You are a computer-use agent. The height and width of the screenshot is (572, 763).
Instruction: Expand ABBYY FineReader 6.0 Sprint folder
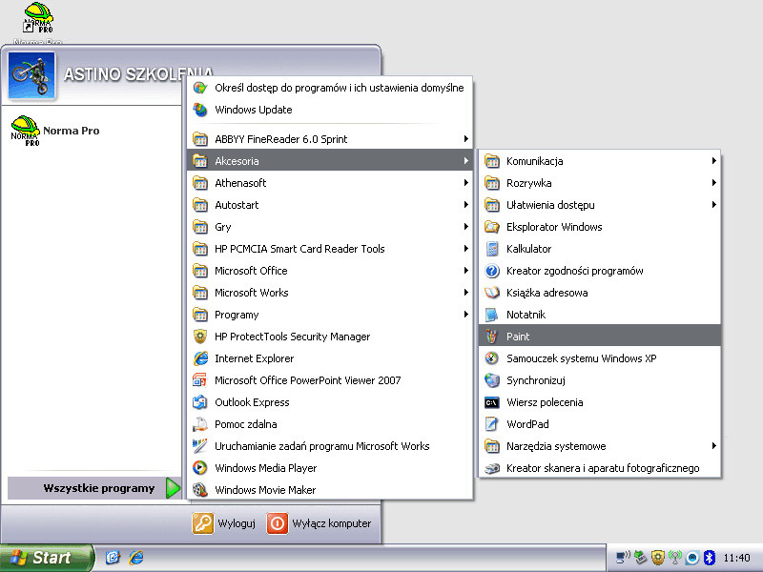click(x=330, y=139)
